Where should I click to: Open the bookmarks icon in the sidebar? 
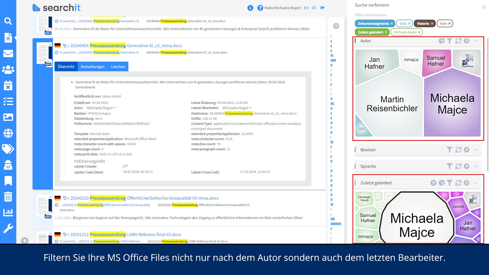pyautogui.click(x=8, y=181)
